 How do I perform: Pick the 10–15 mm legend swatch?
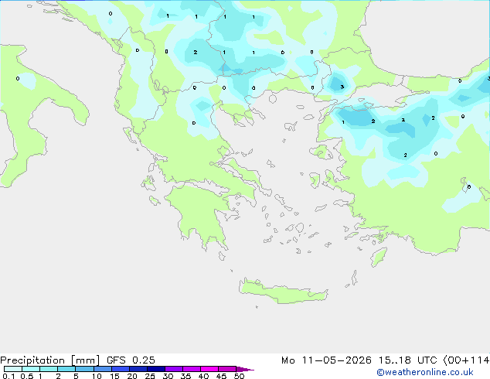102,369
